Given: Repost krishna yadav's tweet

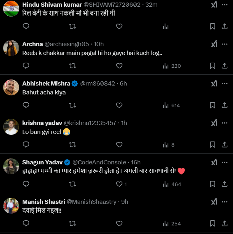Looking at the screenshot, I should [73, 145].
